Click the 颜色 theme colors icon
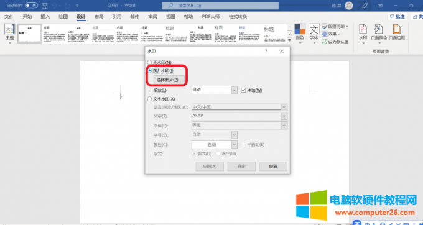 [x=300, y=29]
